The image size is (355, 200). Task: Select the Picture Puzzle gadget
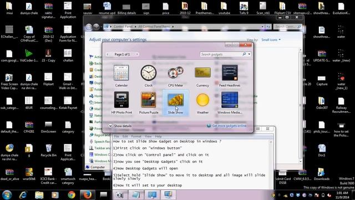149,103
